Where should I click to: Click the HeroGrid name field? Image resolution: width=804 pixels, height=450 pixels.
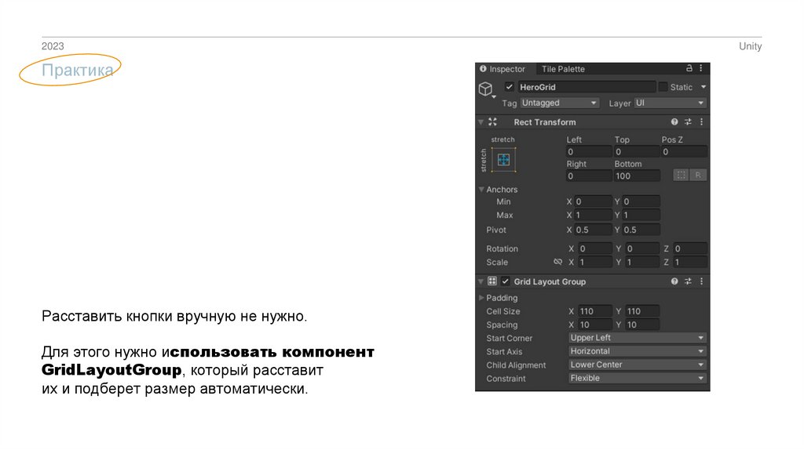click(586, 87)
